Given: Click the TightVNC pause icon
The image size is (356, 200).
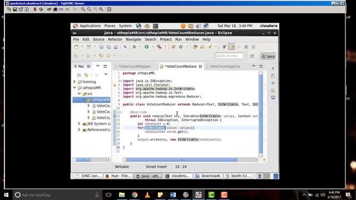Looking at the screenshot, I should (34, 9).
